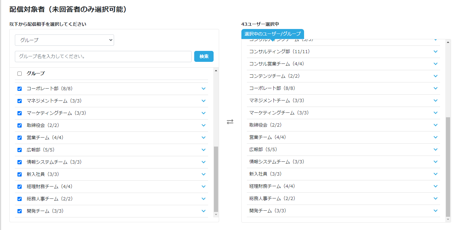Image resolution: width=454 pixels, height=230 pixels.
Task: Click 開発チーム (3/3) label in left list
Action: (x=45, y=211)
